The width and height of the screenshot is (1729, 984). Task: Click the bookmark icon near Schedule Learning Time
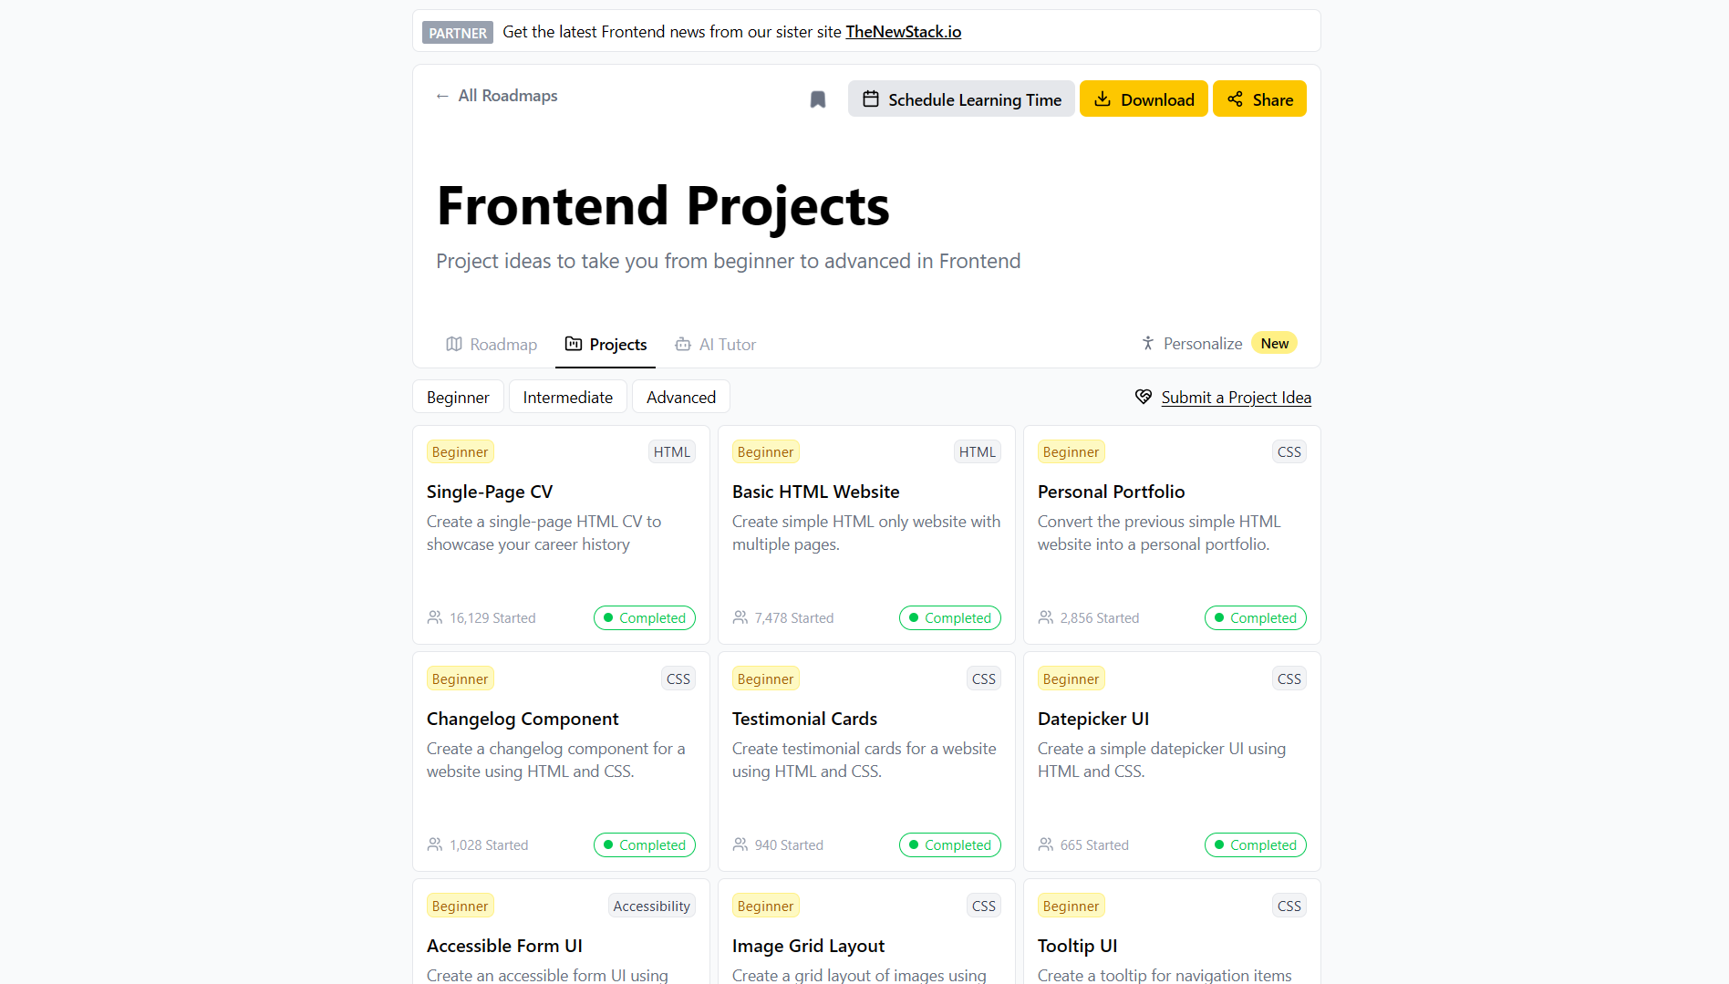coord(818,99)
